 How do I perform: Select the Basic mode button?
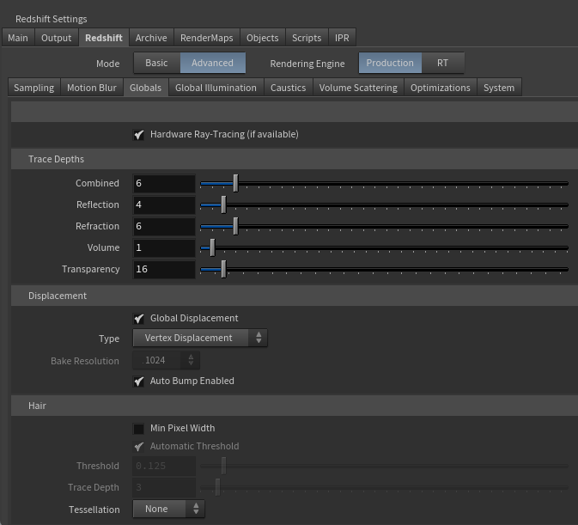point(156,63)
